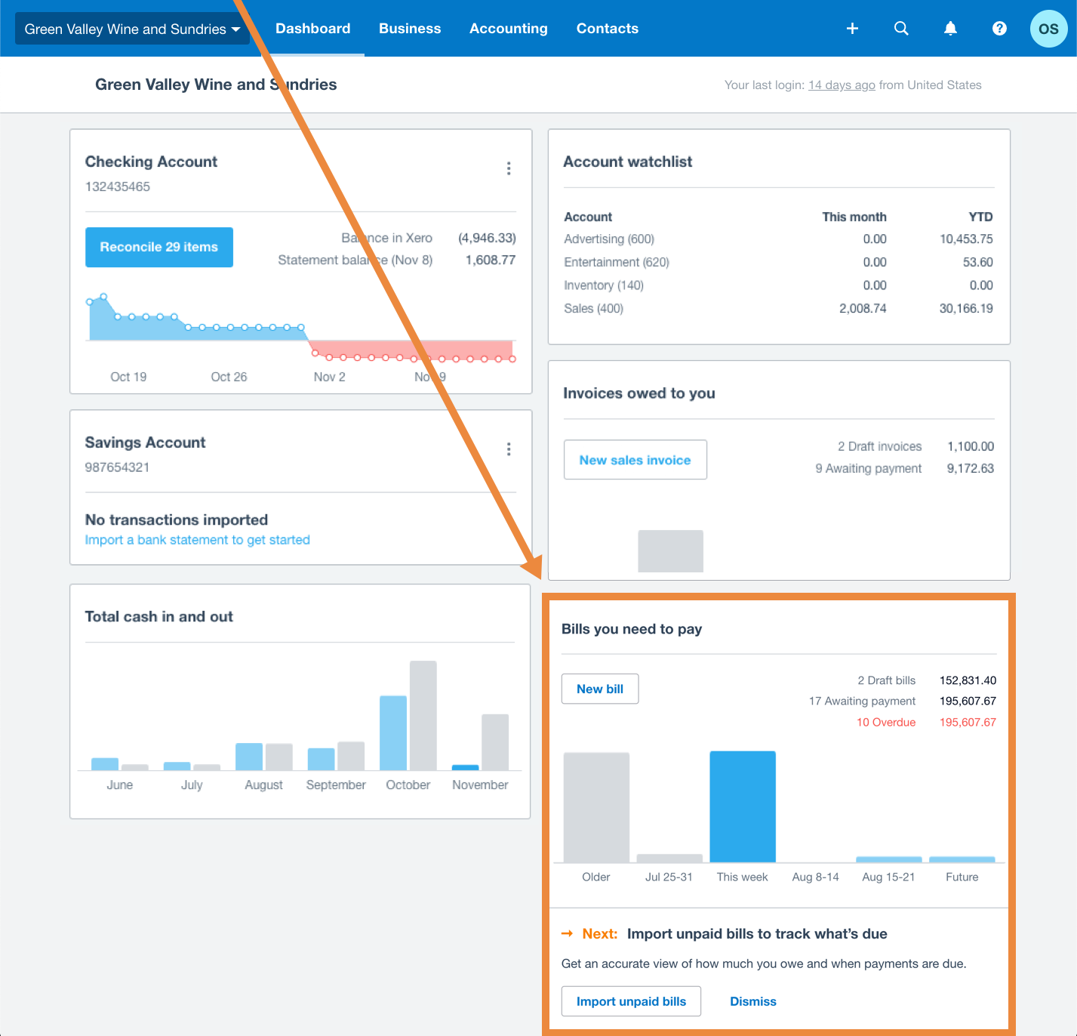The height and width of the screenshot is (1036, 1077).
Task: Open Bills you need to pay heading
Action: 632,629
